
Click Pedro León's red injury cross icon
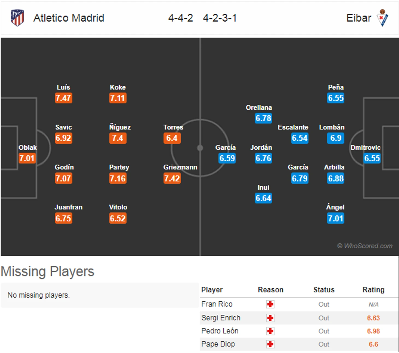pyautogui.click(x=270, y=331)
